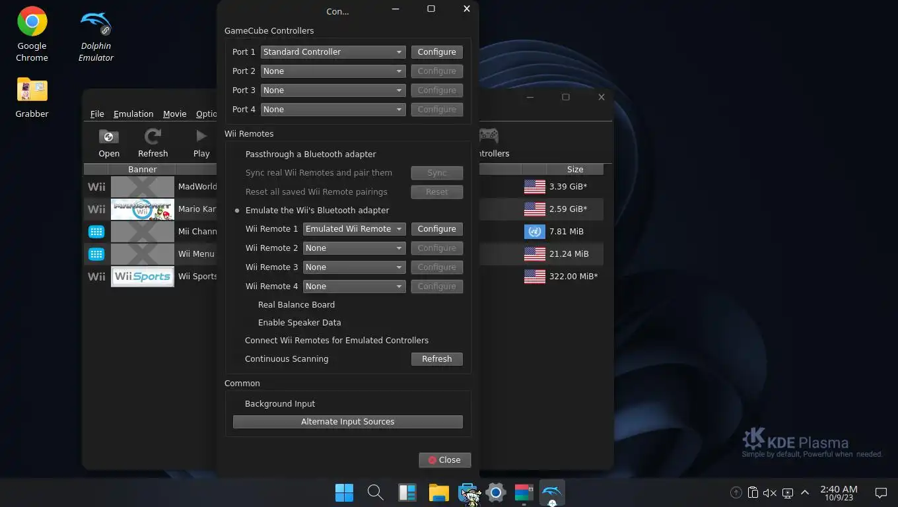Select the Wii Sports banner image
Viewport: 898px width, 507px height.
143,277
